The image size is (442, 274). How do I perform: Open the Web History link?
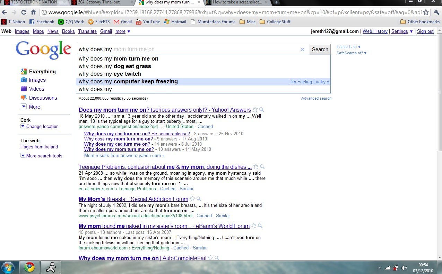tap(375, 31)
